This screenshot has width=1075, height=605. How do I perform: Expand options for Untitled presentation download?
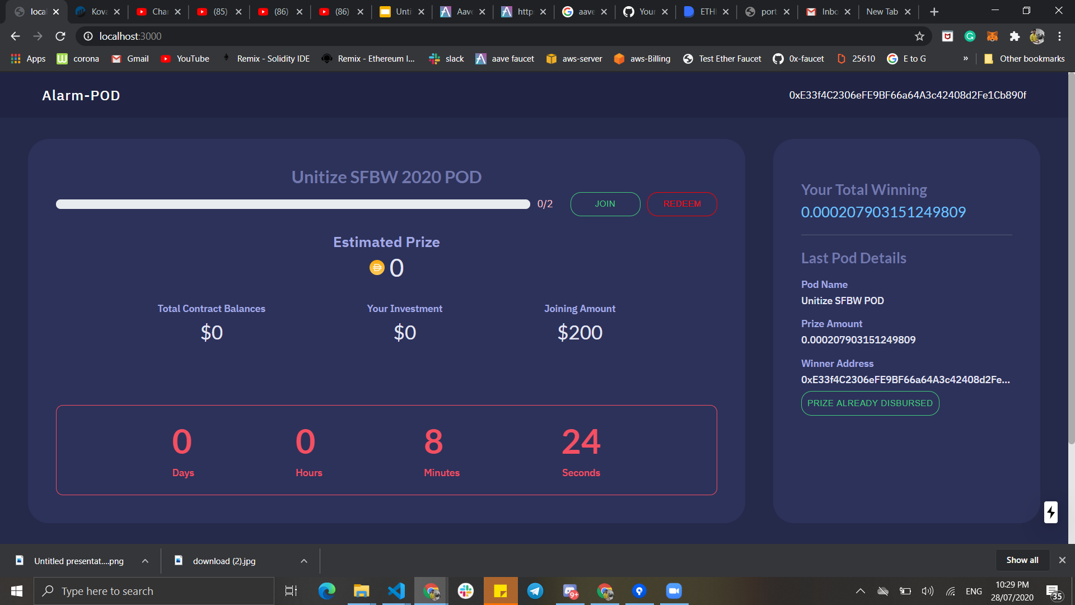click(x=144, y=560)
